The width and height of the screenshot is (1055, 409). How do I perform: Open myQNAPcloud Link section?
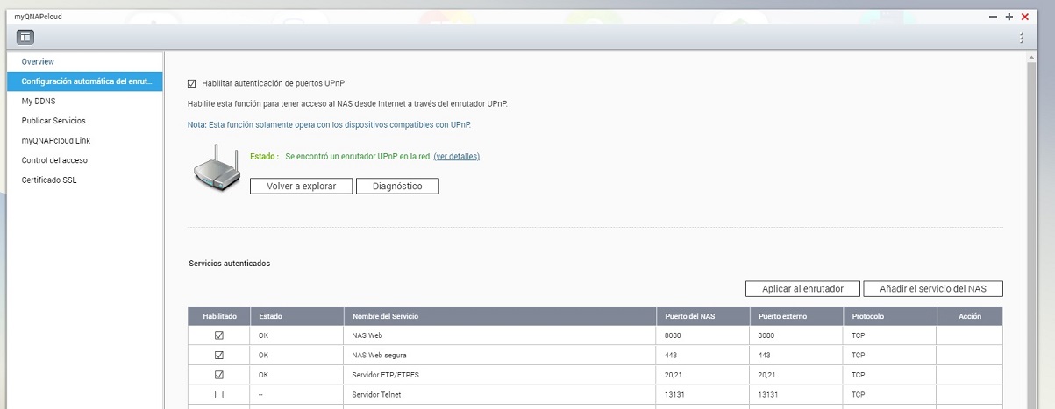pos(56,141)
